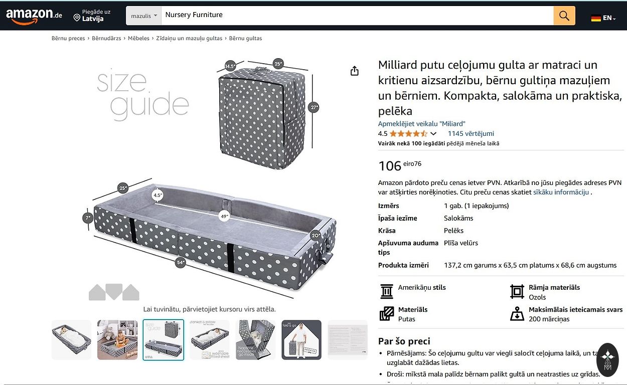Open the 1145 vērtējumi reviews link
The width and height of the screenshot is (627, 385).
(471, 134)
